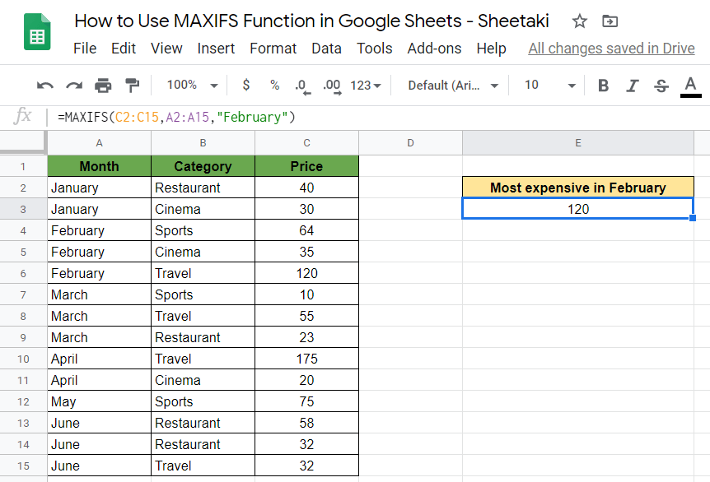The height and width of the screenshot is (482, 710).
Task: Format as currency with dollar icon
Action: click(x=246, y=85)
